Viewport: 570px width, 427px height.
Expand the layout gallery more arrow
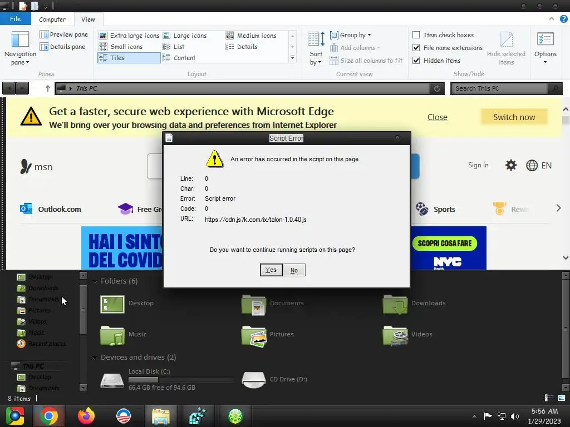[x=292, y=58]
